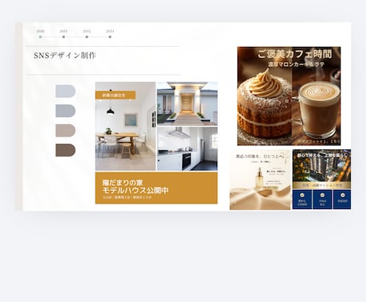Click the gold band on mansion ad
Image resolution: width=366 pixels, height=302 pixels.
tap(321, 185)
